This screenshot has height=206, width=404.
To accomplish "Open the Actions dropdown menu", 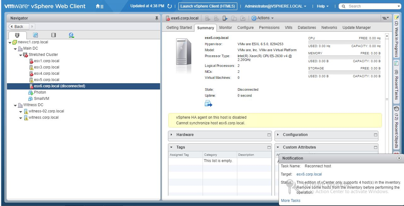I will coord(263,18).
